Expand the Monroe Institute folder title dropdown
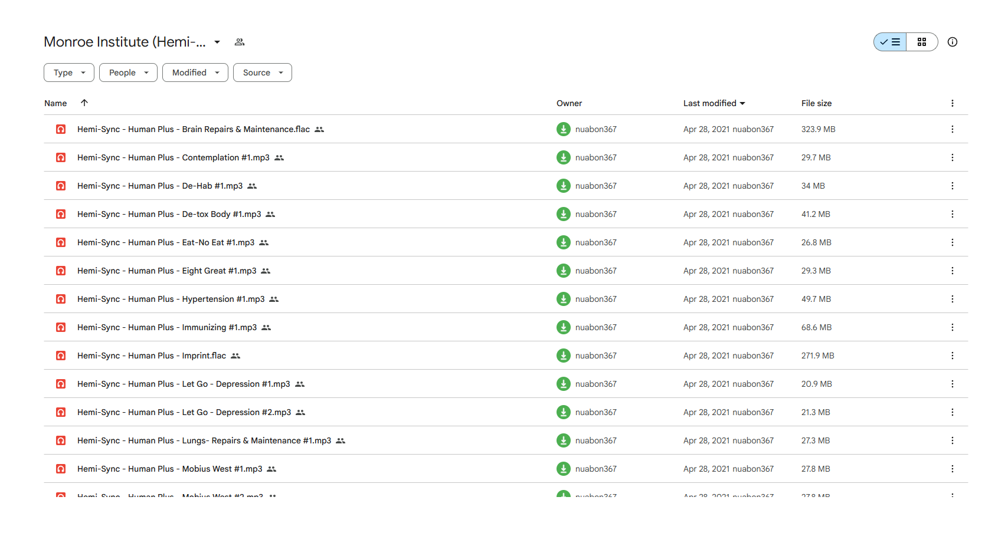 pos(217,42)
